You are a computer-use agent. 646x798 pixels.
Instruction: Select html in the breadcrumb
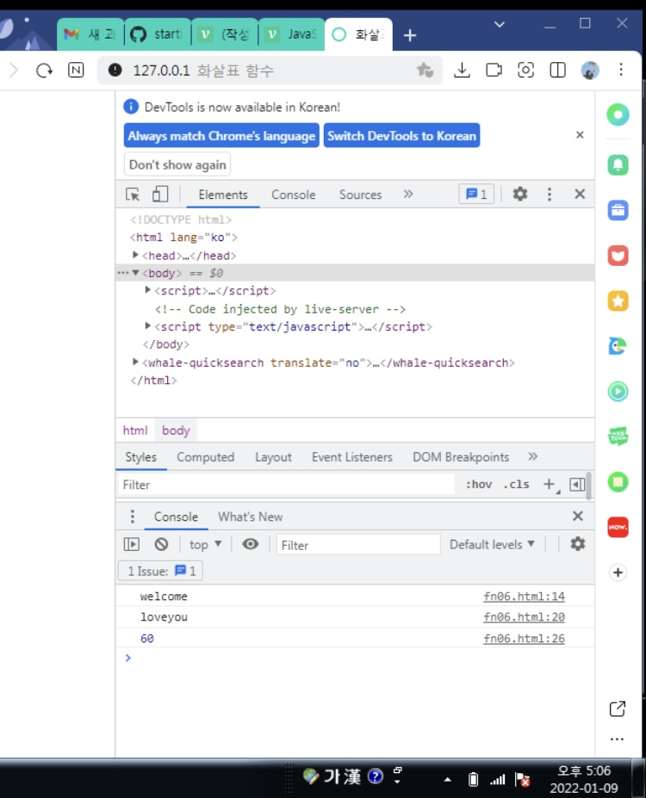pos(135,430)
